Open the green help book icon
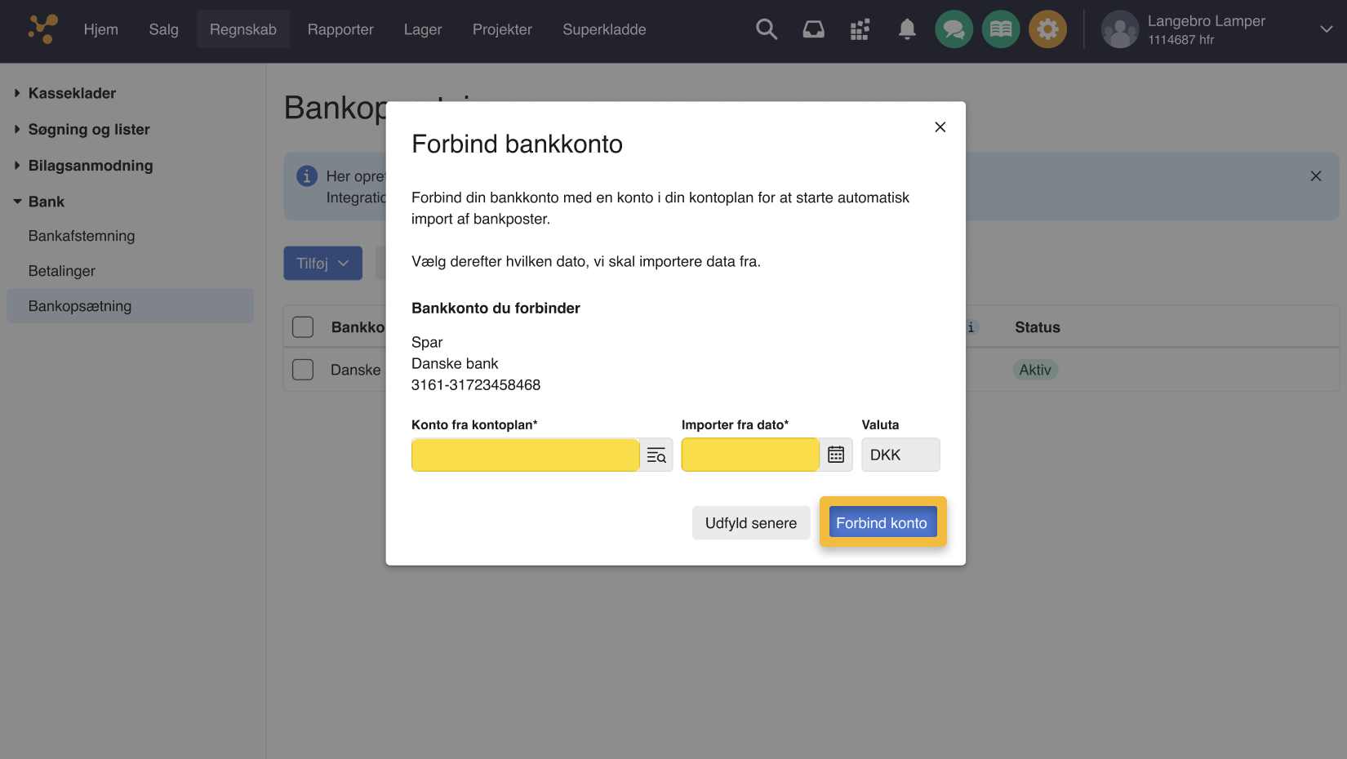Screen dimensions: 1347x759 point(1001,29)
